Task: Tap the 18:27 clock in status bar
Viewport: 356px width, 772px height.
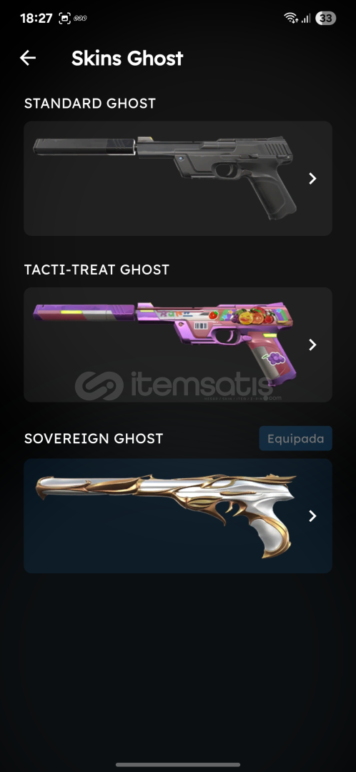Action: 36,18
